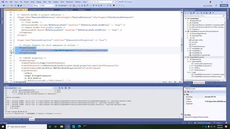Select PropertySheet.props file
Screen dimensions: 230x129
pos(198,46)
